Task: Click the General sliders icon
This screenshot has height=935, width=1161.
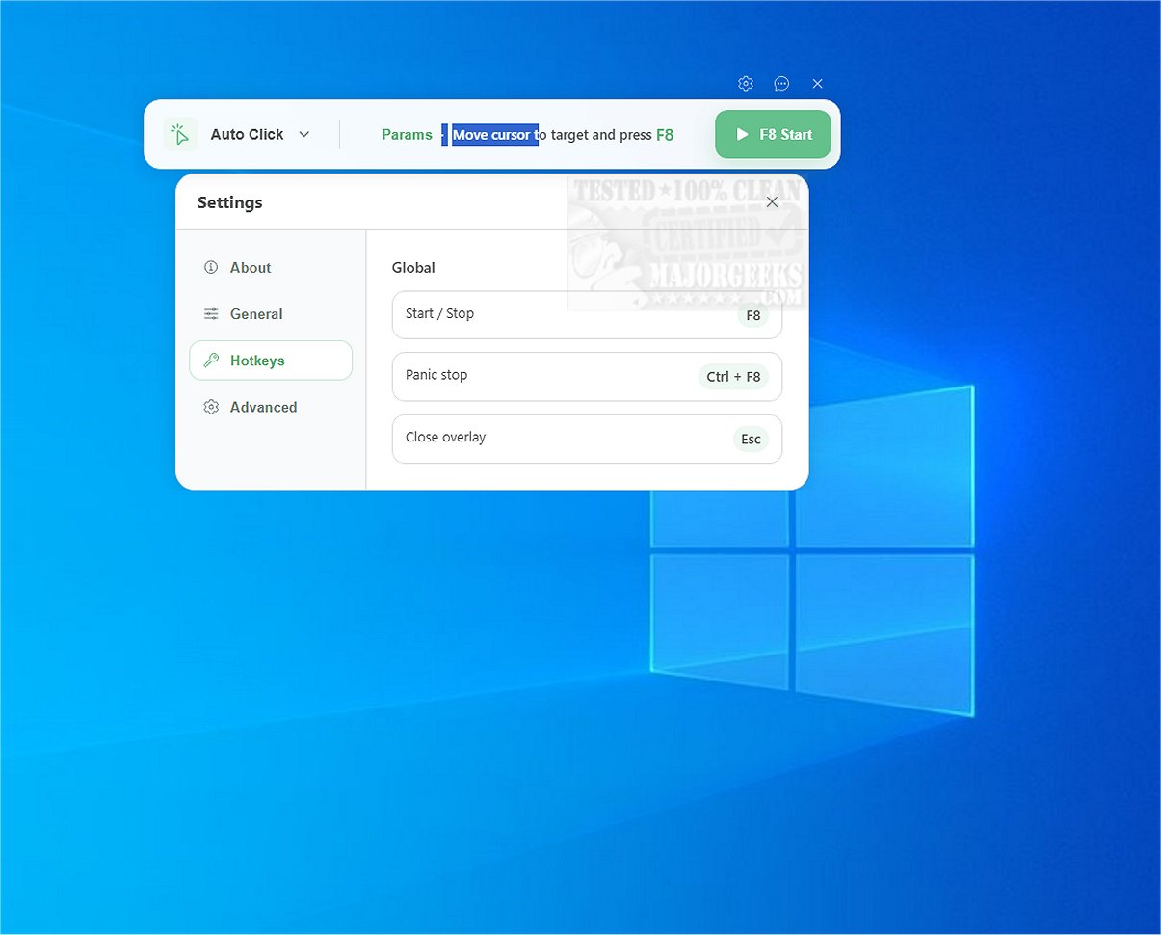Action: click(211, 314)
